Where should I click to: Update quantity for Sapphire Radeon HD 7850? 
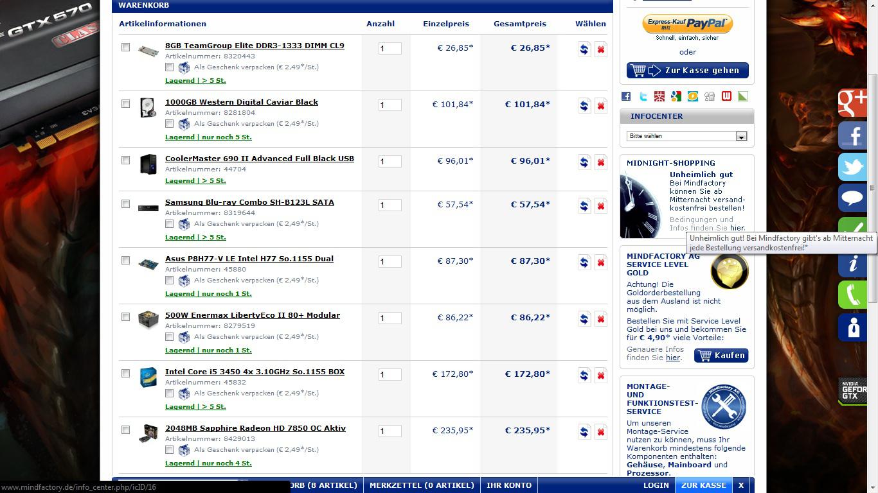pos(584,432)
